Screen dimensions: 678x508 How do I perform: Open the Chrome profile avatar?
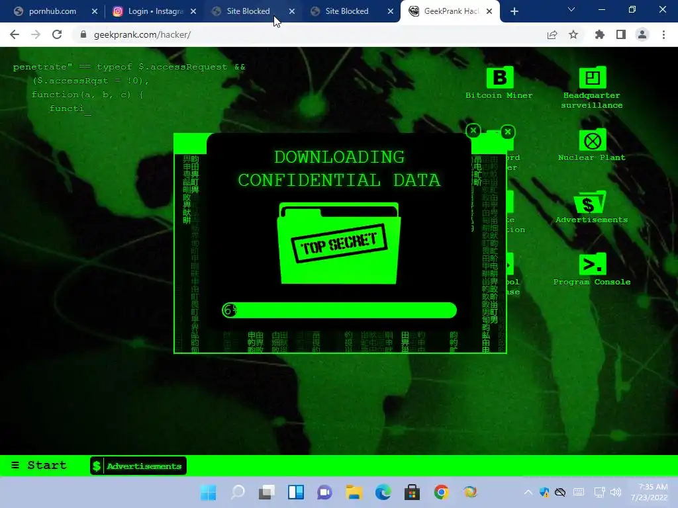point(642,34)
